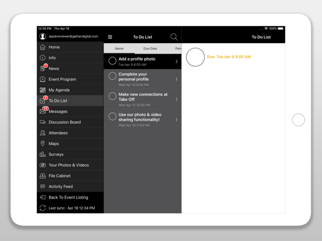The image size is (322, 241).
Task: Mark 'Use our photo & video sharing' complete
Action: coord(113,116)
